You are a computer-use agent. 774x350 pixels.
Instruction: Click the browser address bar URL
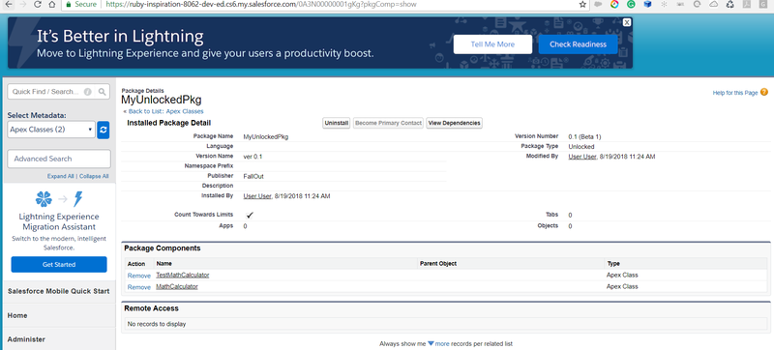(x=260, y=4)
